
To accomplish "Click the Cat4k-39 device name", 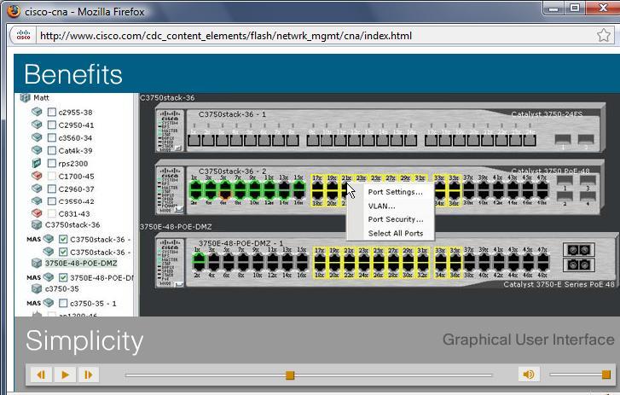I will (x=75, y=151).
